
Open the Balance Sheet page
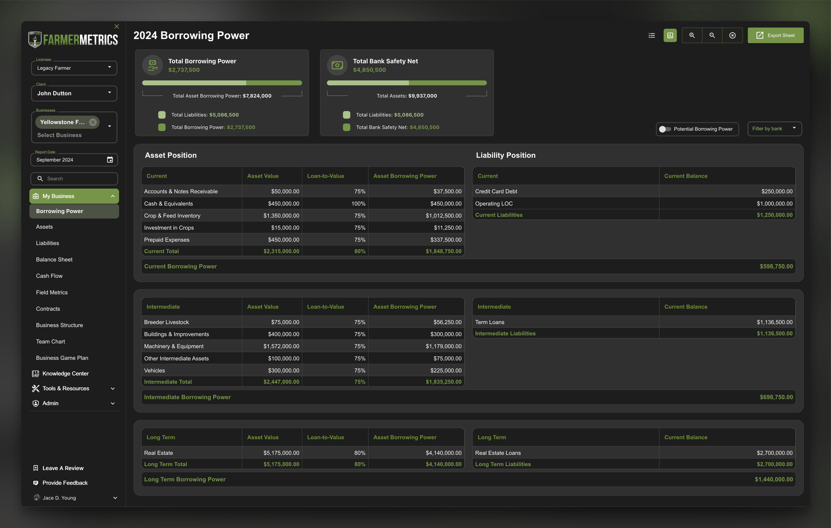click(54, 259)
